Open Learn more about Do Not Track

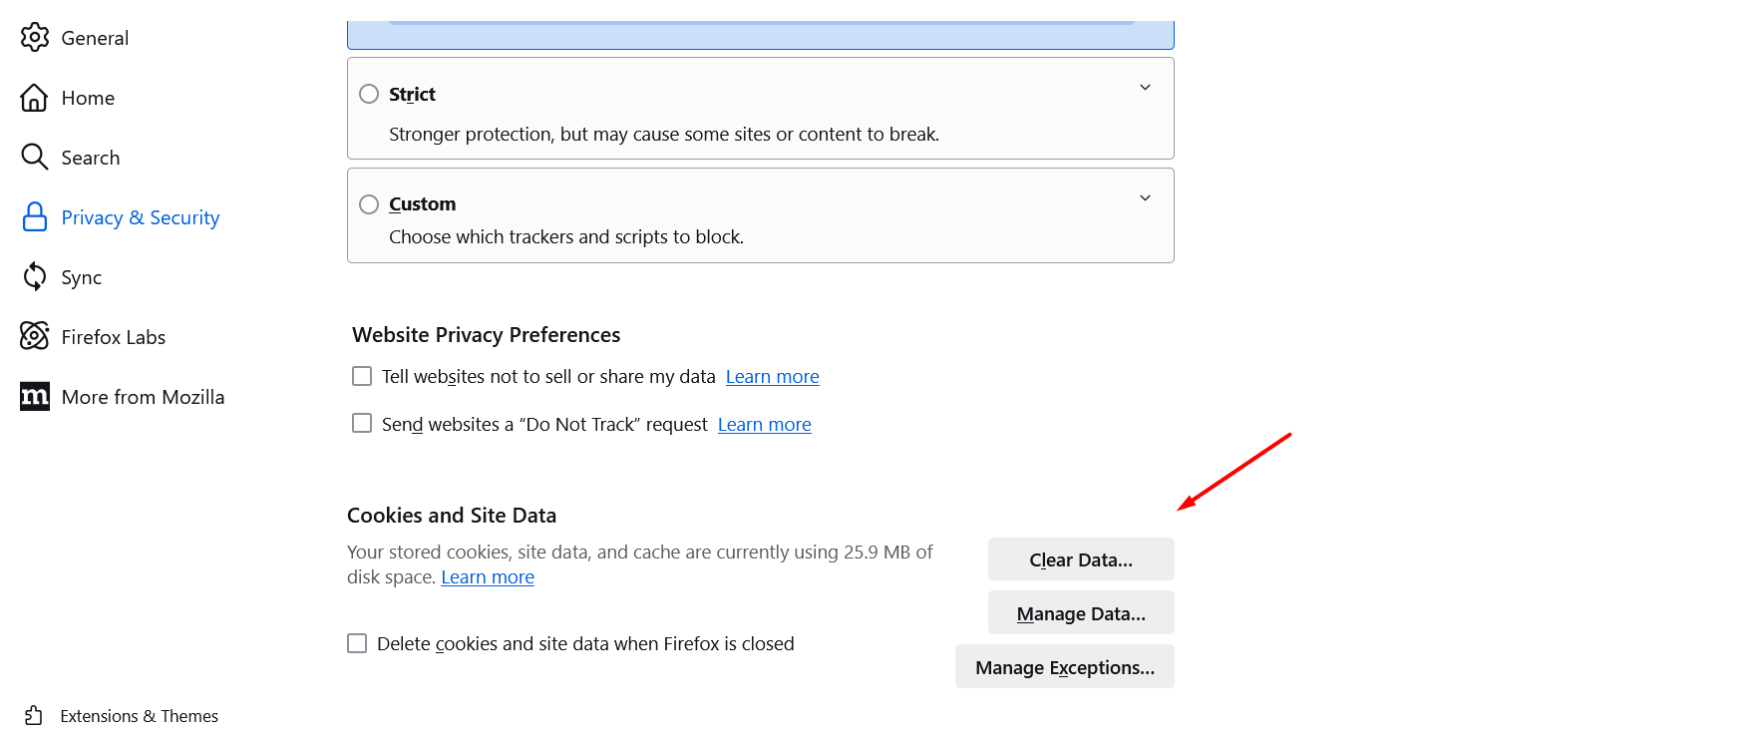tap(764, 424)
